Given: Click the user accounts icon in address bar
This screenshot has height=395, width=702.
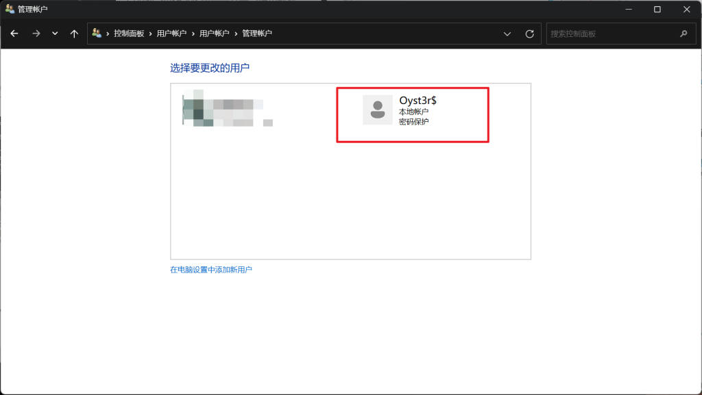Looking at the screenshot, I should point(97,34).
